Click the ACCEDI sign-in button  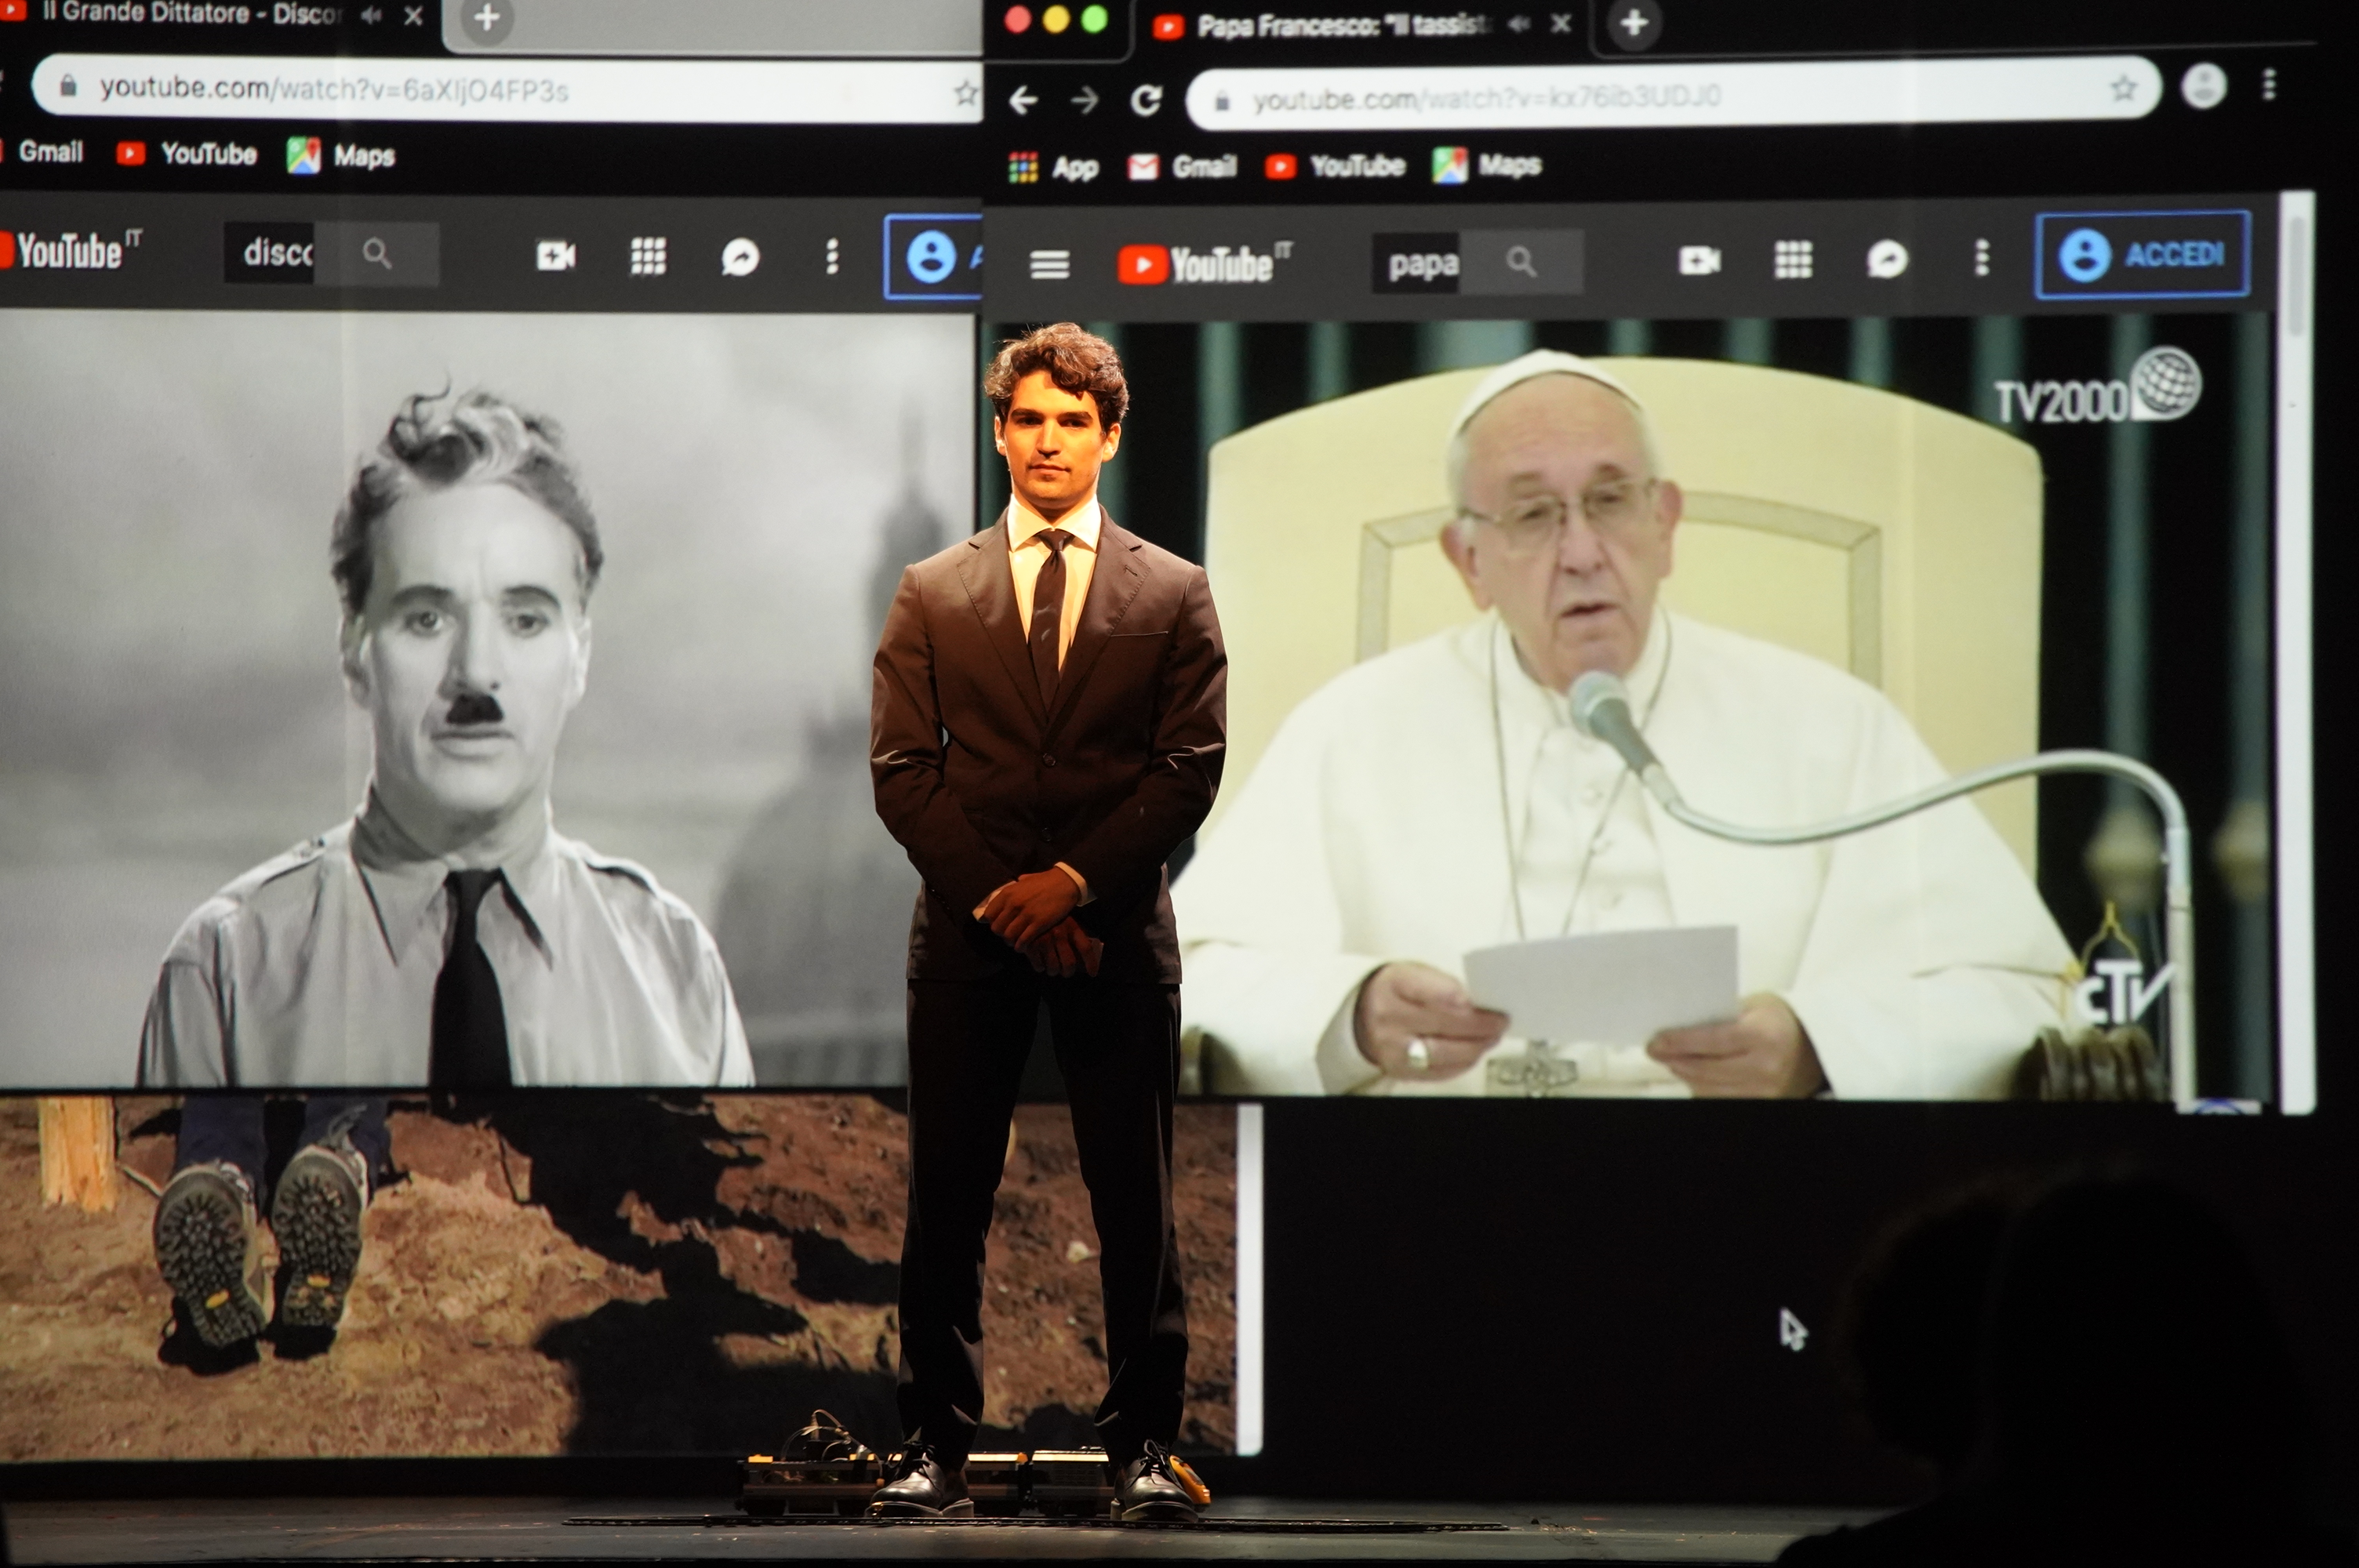(2142, 254)
